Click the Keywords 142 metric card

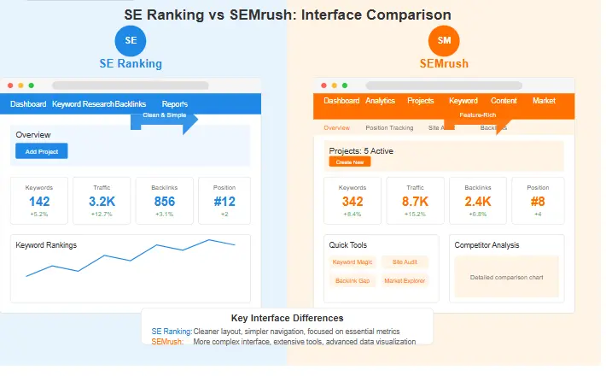coord(39,201)
